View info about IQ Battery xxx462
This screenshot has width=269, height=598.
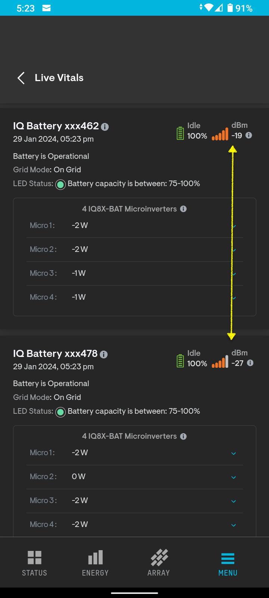pyautogui.click(x=105, y=126)
